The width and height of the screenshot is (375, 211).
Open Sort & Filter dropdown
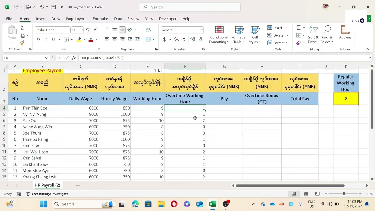click(x=313, y=35)
